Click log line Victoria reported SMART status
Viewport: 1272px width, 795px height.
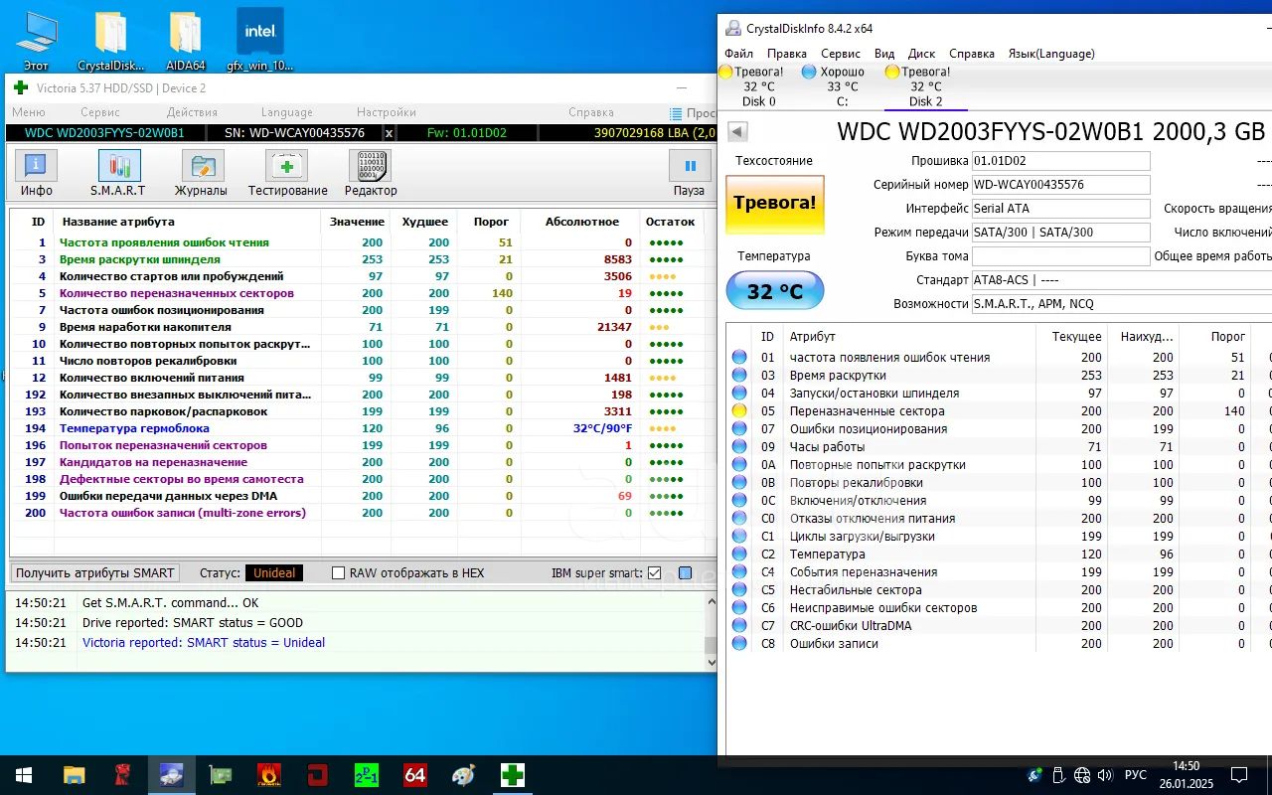point(204,643)
